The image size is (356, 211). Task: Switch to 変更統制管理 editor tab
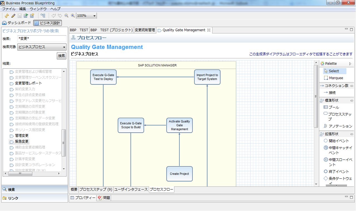tap(145, 30)
